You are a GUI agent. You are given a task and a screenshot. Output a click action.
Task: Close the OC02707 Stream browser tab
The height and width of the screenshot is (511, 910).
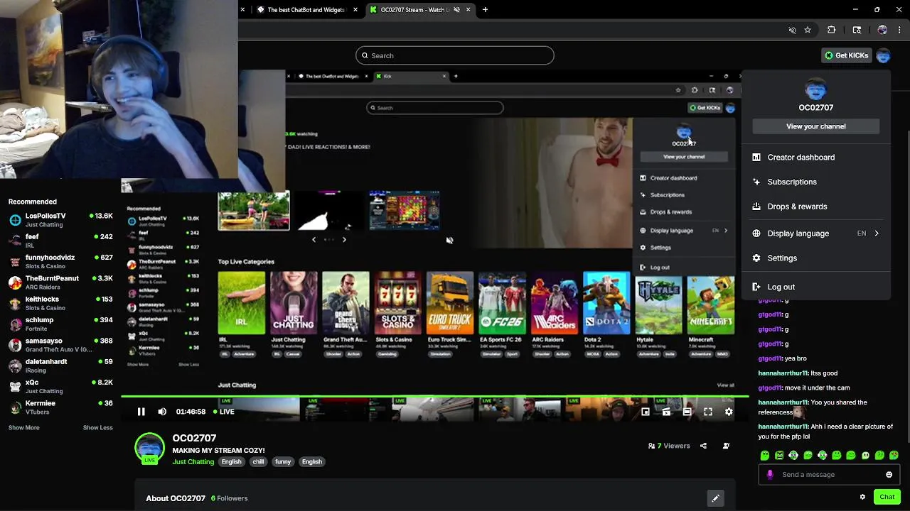tap(469, 10)
